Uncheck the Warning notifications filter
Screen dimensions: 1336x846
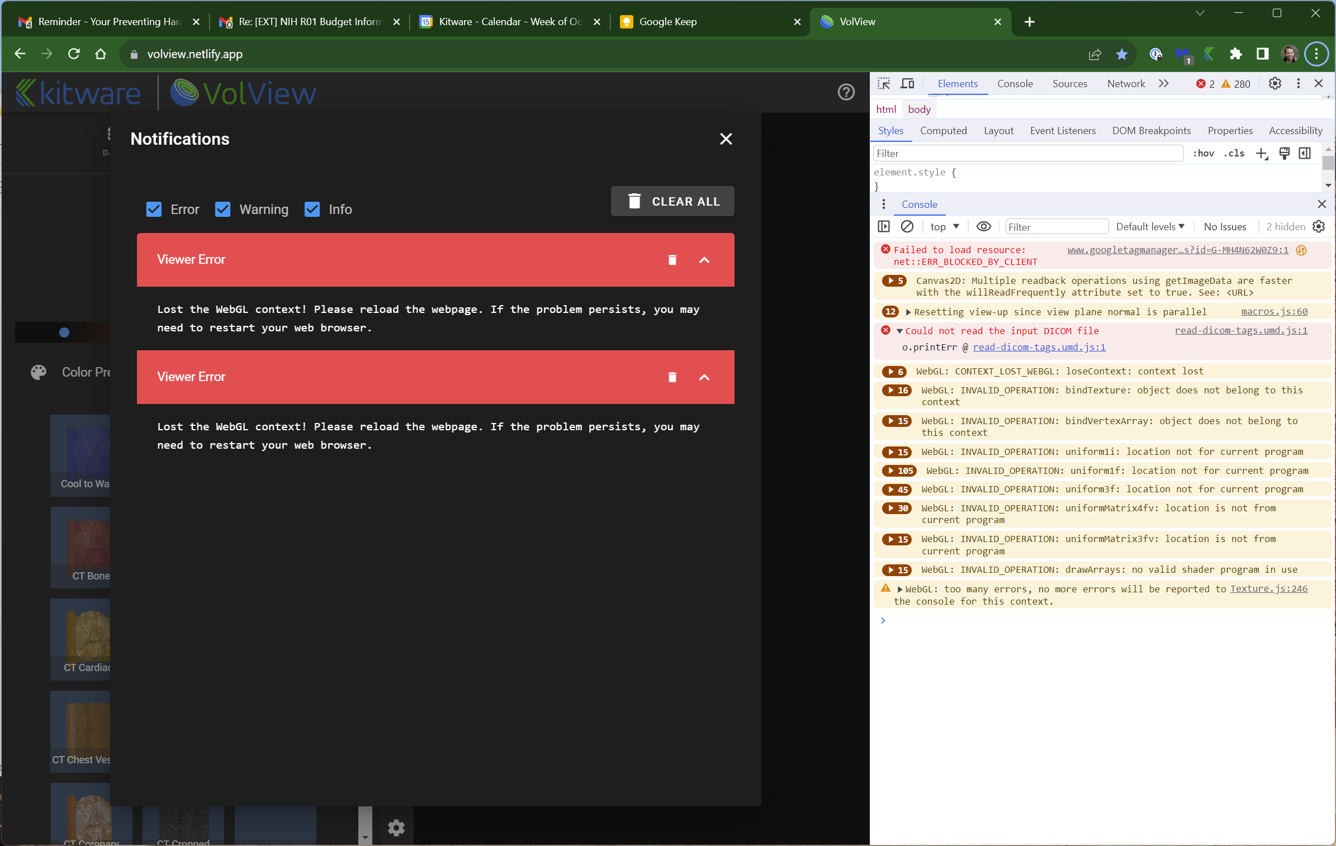pos(223,210)
